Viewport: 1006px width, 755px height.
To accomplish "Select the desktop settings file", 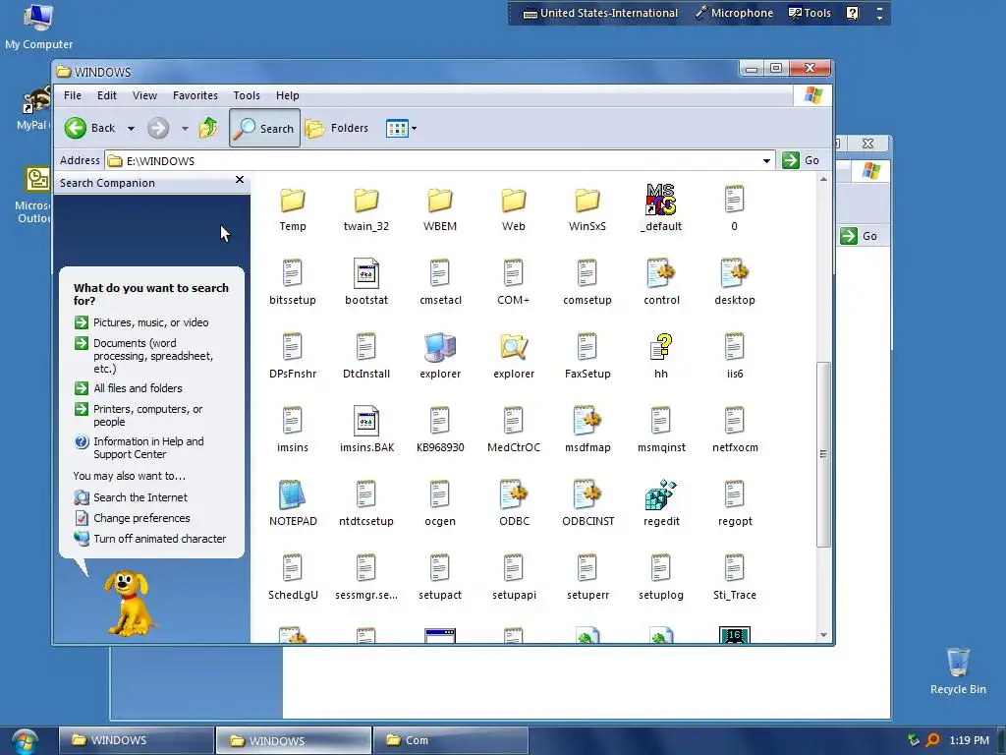I will (x=735, y=282).
